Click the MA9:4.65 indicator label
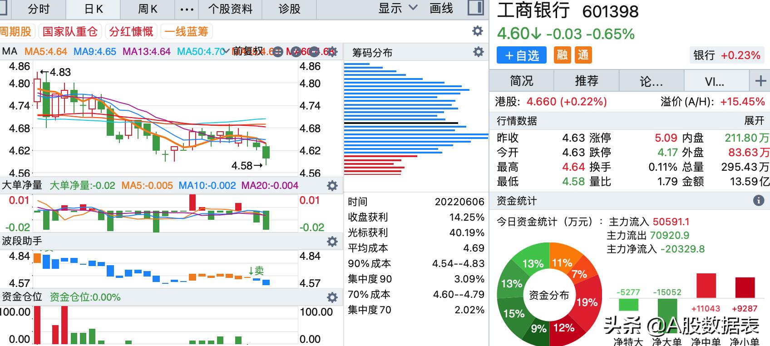This screenshot has width=770, height=346. [95, 51]
